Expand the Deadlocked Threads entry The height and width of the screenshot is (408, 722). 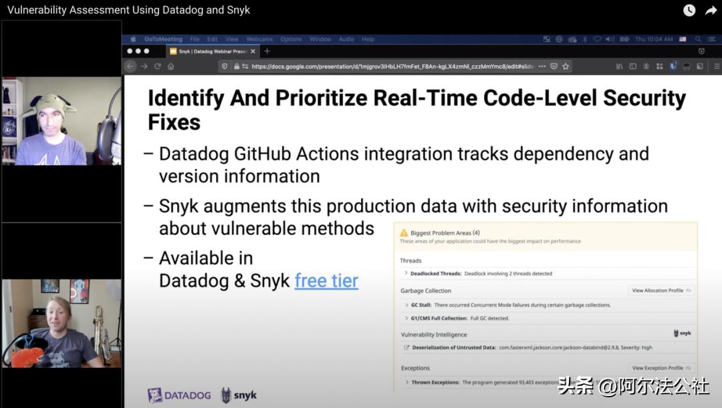(406, 273)
